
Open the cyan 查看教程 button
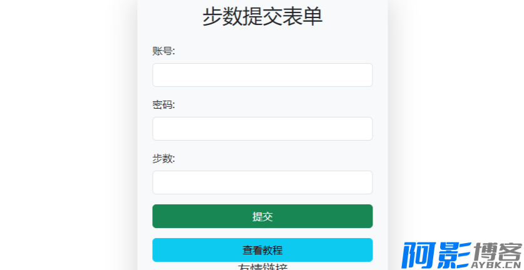[262, 250]
